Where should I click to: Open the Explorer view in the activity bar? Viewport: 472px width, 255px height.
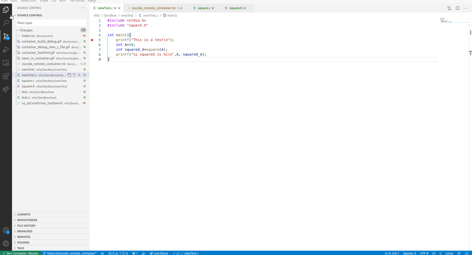pos(6,9)
